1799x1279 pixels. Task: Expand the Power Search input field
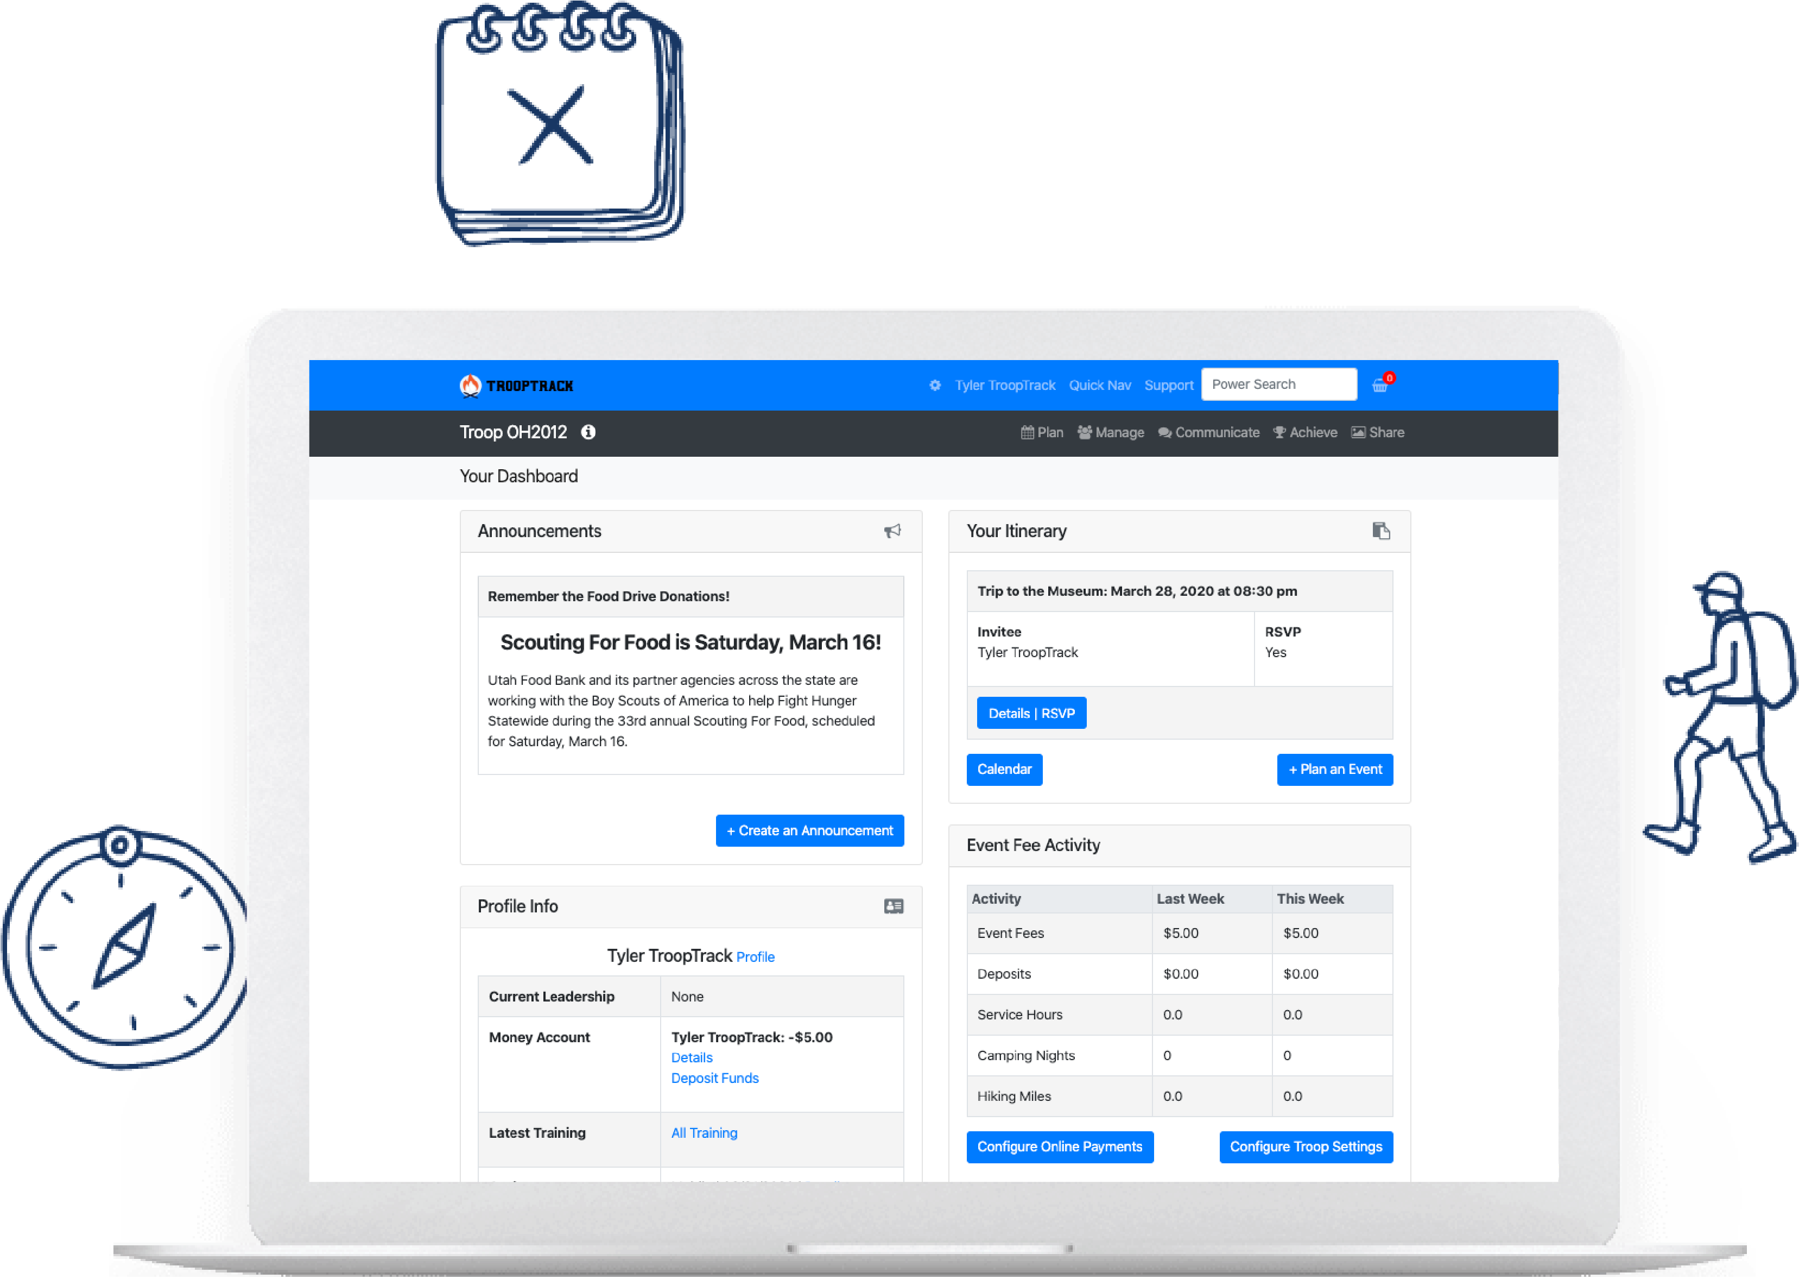pyautogui.click(x=1276, y=385)
